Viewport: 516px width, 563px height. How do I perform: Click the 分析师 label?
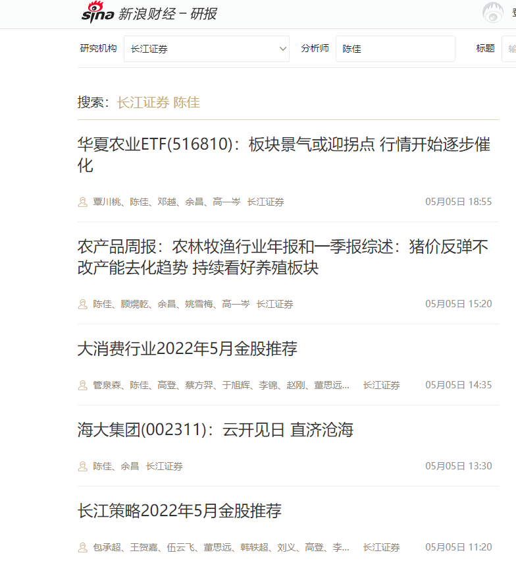coord(315,49)
